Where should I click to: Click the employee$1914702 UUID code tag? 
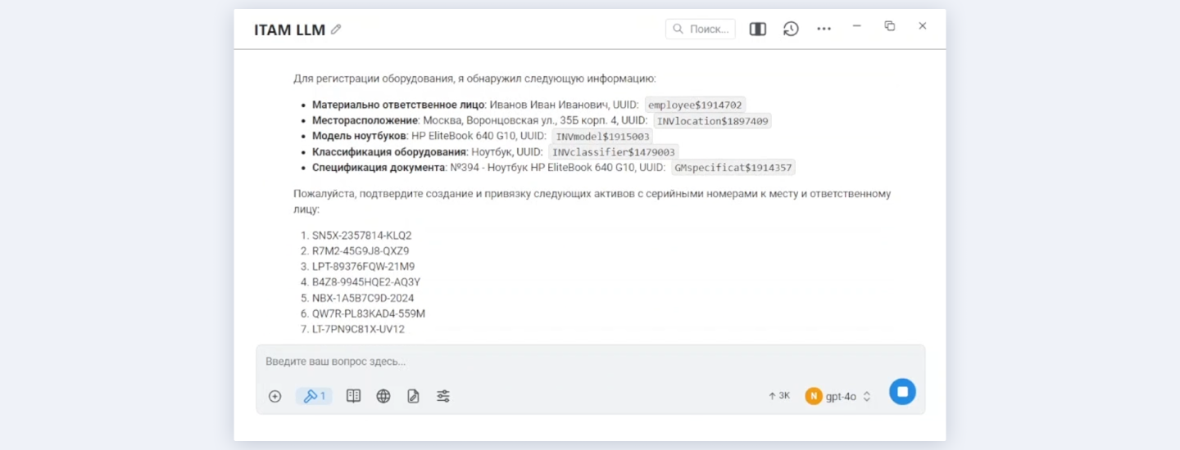(695, 105)
